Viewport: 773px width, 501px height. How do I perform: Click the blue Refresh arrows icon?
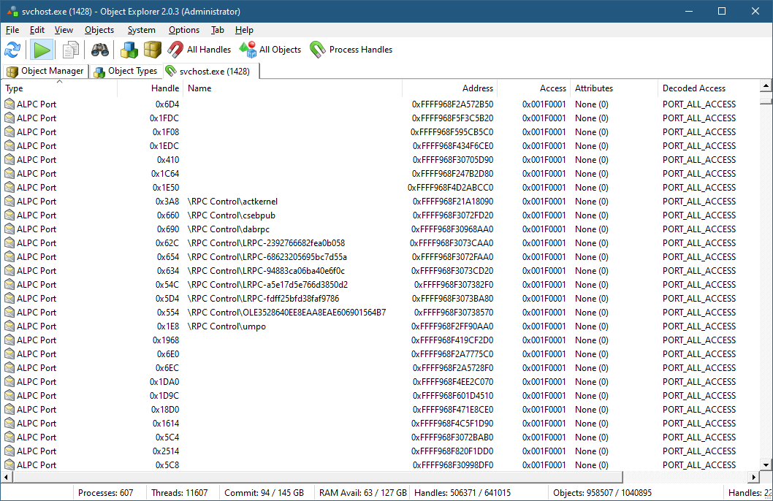pos(12,50)
